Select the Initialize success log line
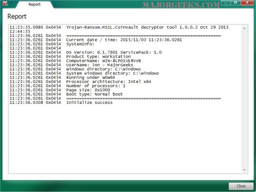 coord(61,102)
